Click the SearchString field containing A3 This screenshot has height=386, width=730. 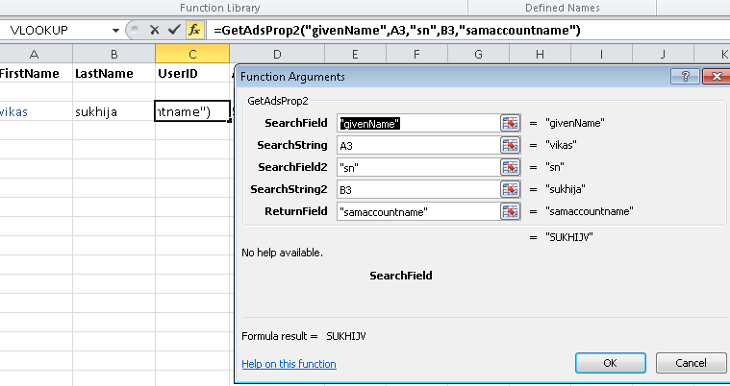(x=417, y=145)
